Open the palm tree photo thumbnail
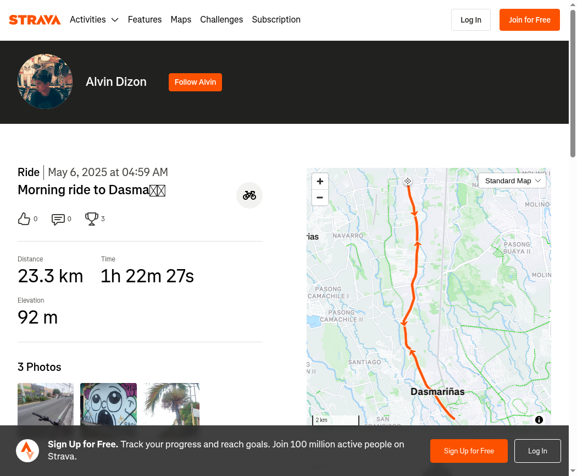 tap(171, 404)
